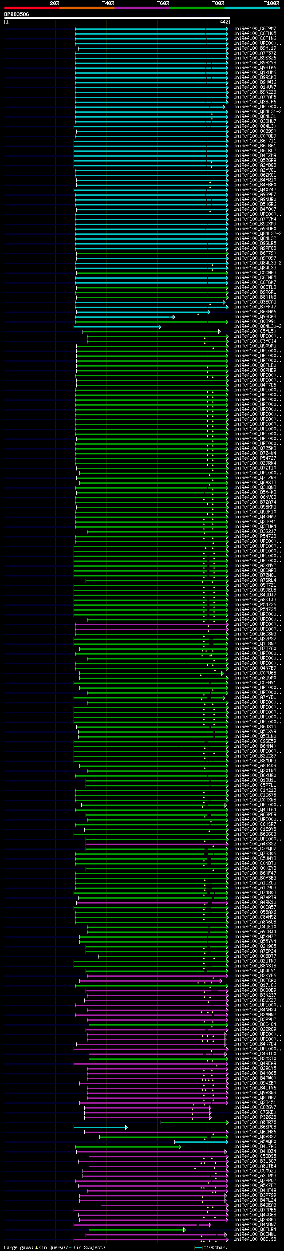Click the cyan ~100% legend segment

pyautogui.click(x=252, y=8)
